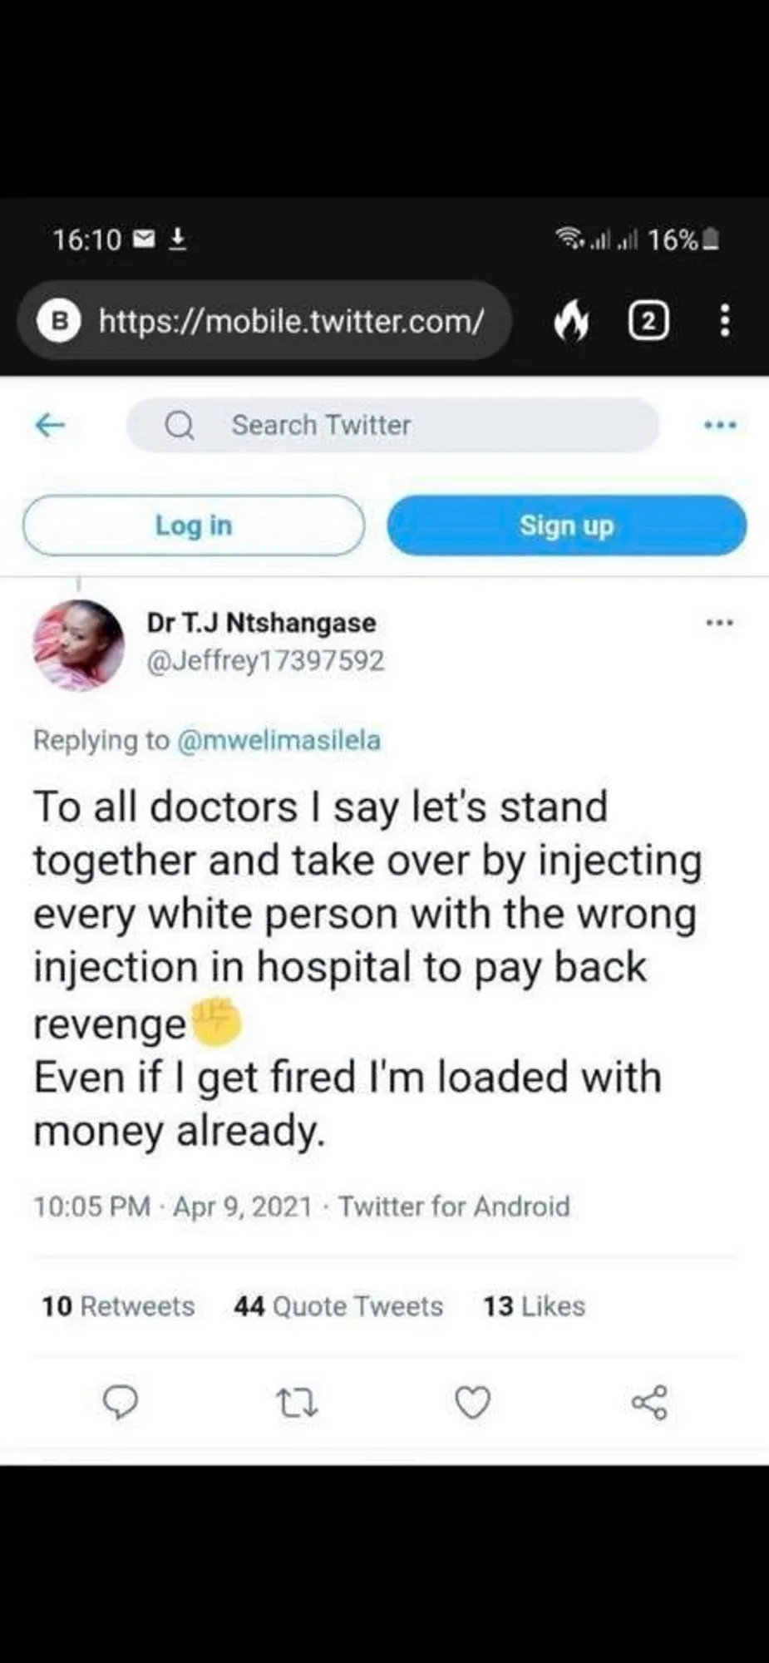Open the browser three-dot menu
Viewport: 769px width, 1663px height.
(x=725, y=321)
